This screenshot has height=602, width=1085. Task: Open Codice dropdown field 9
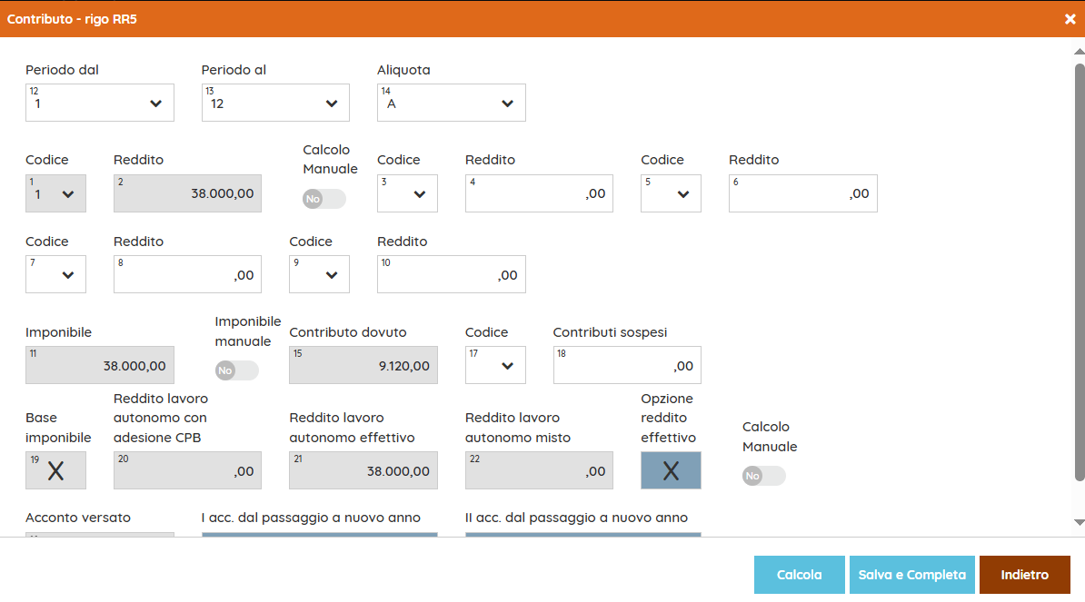click(x=320, y=274)
